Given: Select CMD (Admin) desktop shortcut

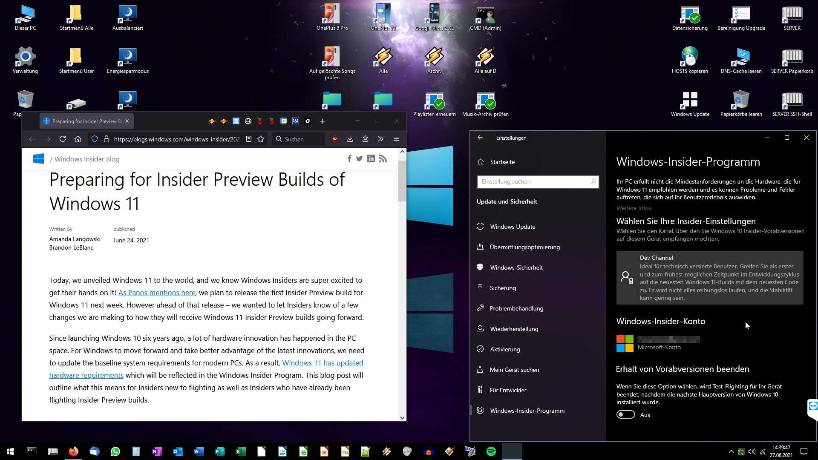Looking at the screenshot, I should tap(485, 18).
